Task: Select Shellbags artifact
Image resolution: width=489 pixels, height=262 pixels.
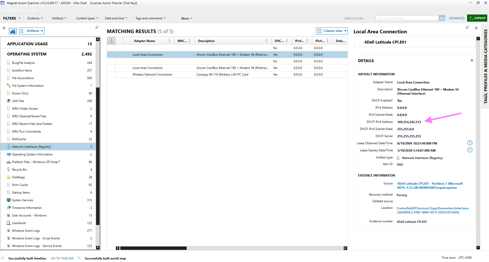Action: [48, 177]
